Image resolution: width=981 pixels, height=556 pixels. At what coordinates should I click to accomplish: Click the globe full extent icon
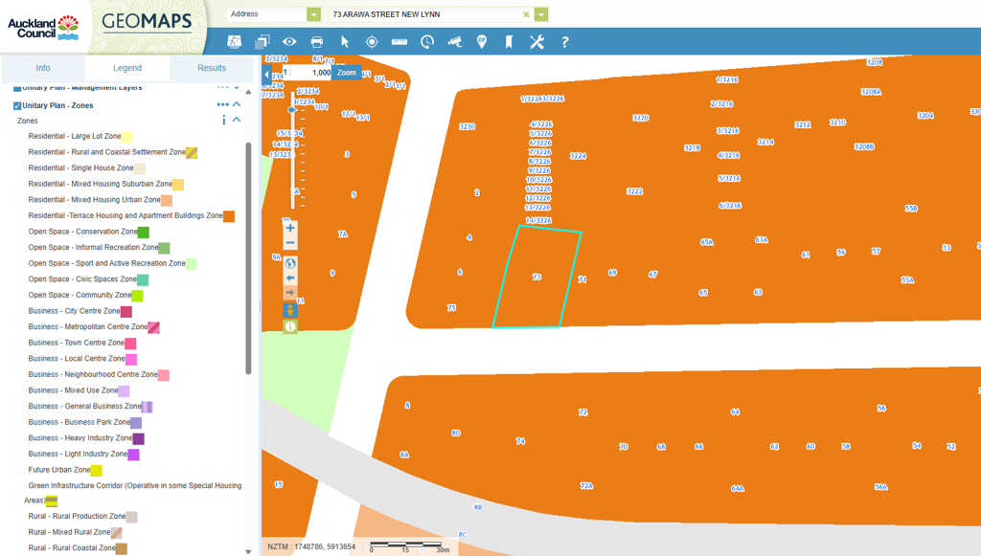pos(290,263)
